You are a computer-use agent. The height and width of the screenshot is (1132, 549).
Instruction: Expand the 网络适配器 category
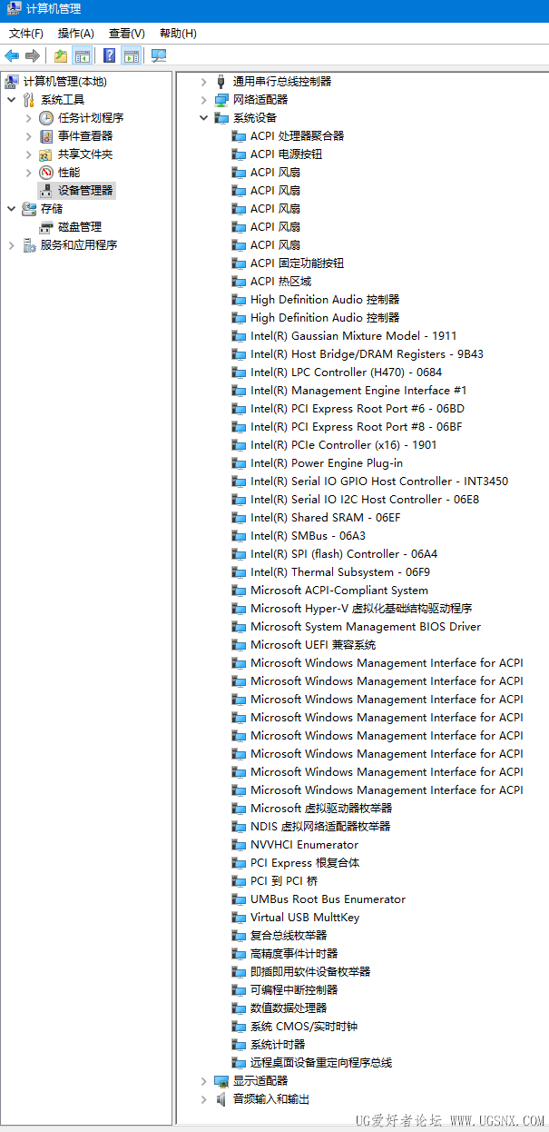coord(204,100)
